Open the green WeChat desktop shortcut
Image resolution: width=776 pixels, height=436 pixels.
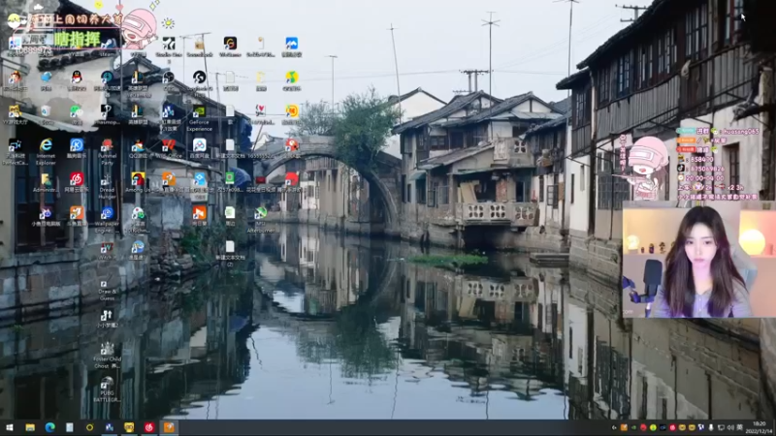(x=77, y=111)
